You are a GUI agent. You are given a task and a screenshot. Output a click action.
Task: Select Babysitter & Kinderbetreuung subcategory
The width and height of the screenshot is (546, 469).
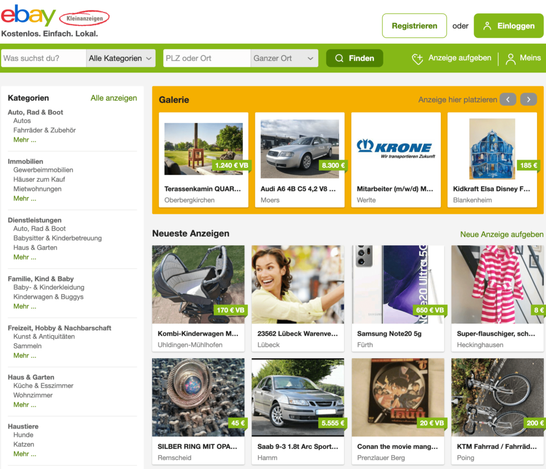tap(58, 238)
